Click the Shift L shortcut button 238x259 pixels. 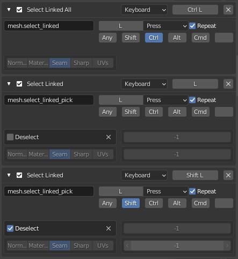point(195,175)
